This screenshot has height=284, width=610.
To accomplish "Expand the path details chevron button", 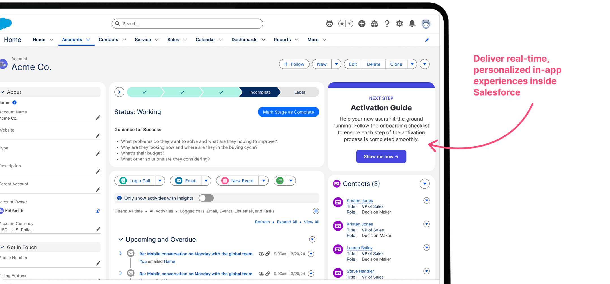I will coord(119,92).
